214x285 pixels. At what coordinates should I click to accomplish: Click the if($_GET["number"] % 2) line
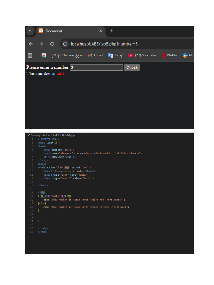tap(55, 196)
